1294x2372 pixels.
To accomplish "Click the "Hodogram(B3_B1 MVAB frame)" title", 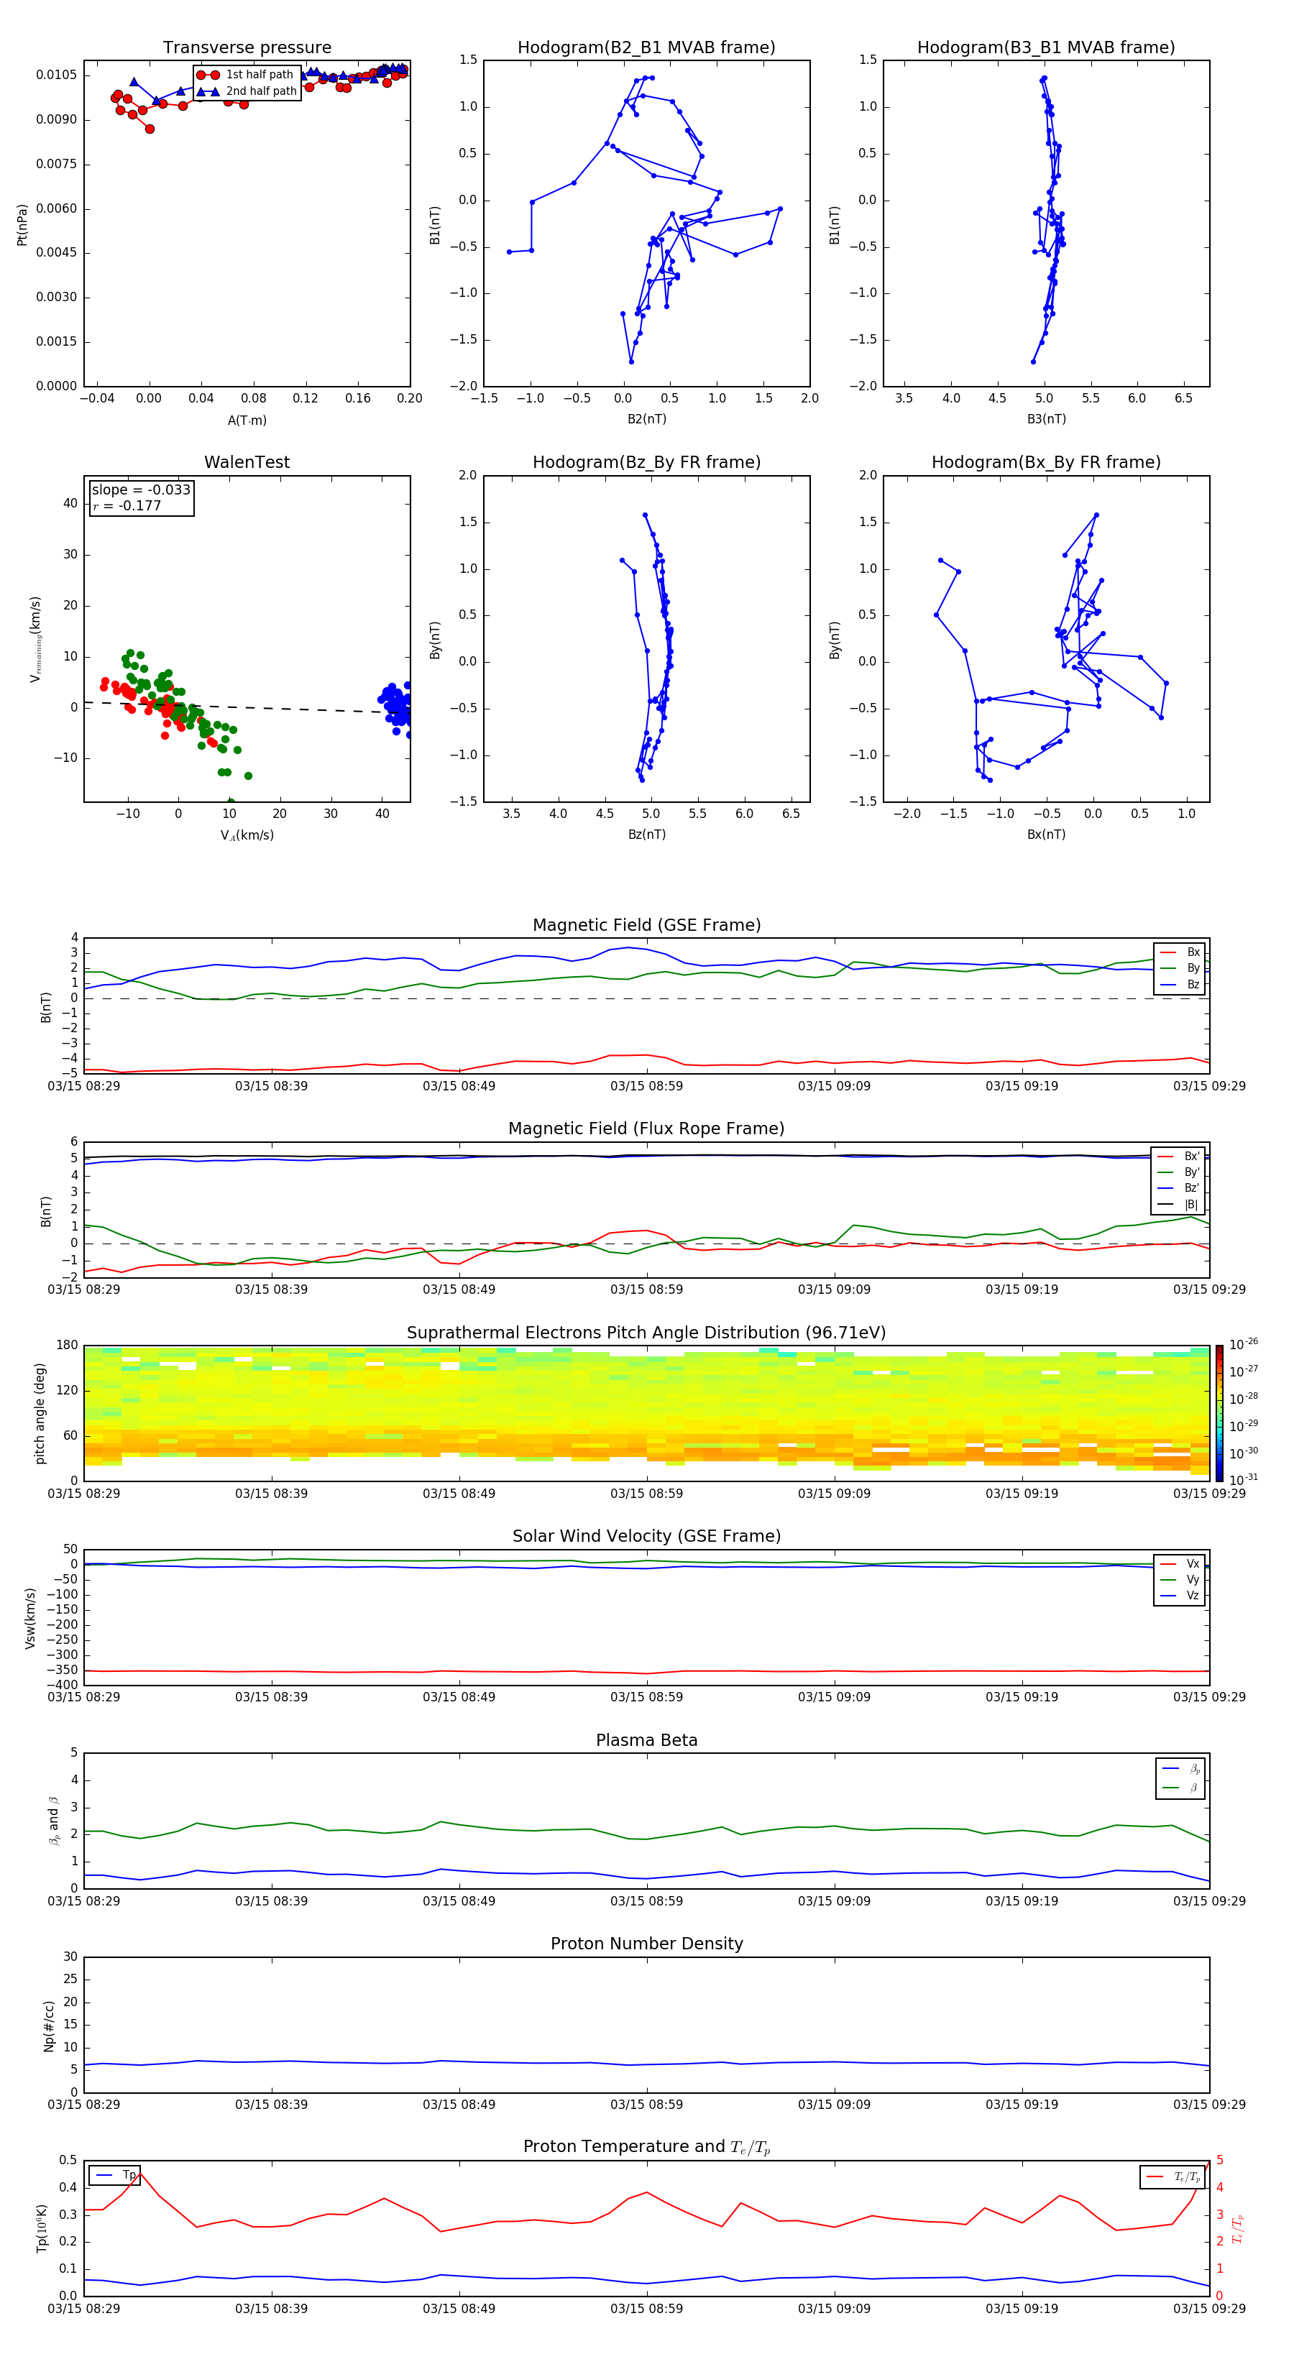I will pos(1046,48).
